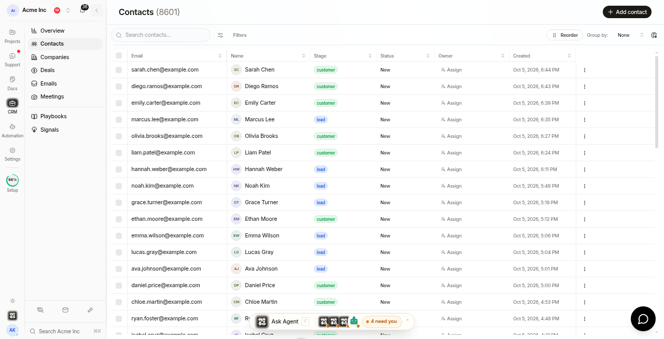Expand the agent bar with the chevron

pyautogui.click(x=407, y=320)
